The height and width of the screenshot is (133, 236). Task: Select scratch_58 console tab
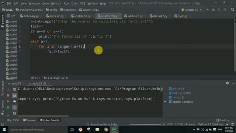tap(14, 83)
